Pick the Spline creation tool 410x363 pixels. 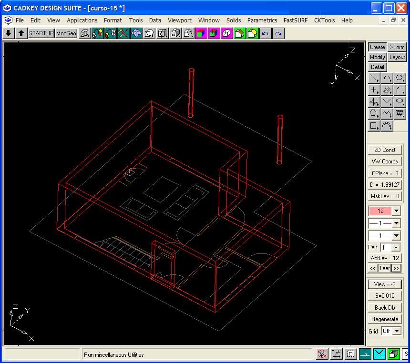(x=387, y=114)
